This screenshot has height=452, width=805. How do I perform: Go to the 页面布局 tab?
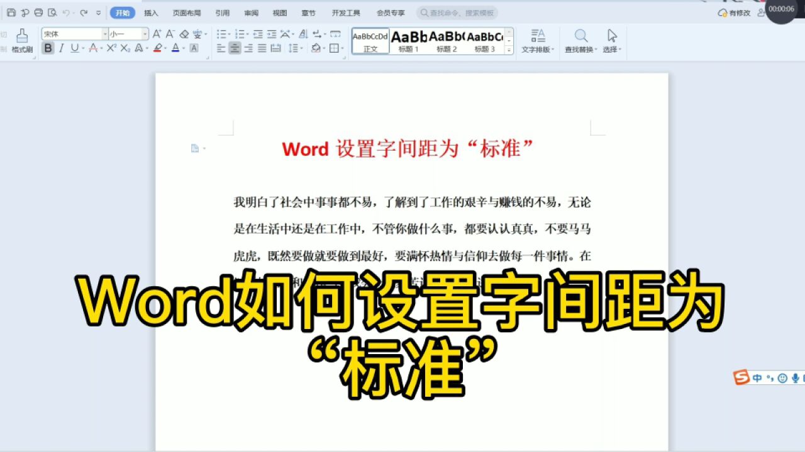pyautogui.click(x=186, y=13)
